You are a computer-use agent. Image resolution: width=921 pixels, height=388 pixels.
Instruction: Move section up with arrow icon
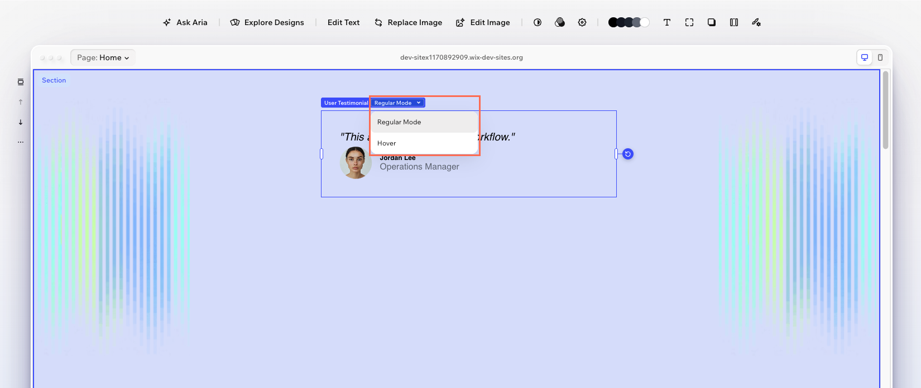(21, 102)
